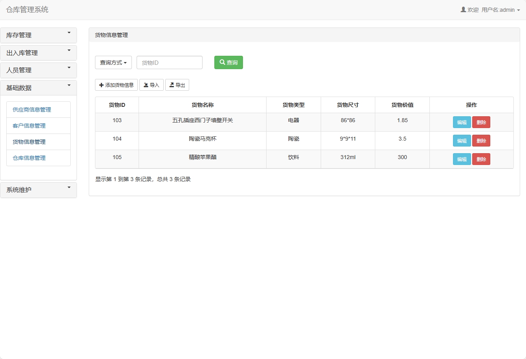526x359 pixels.
Task: Expand the 人员管理 menu
Action: (38, 70)
